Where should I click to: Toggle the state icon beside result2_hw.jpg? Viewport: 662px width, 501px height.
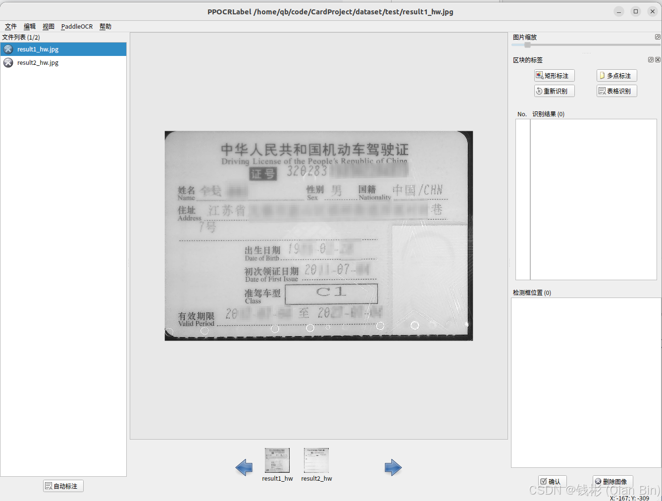coord(8,62)
